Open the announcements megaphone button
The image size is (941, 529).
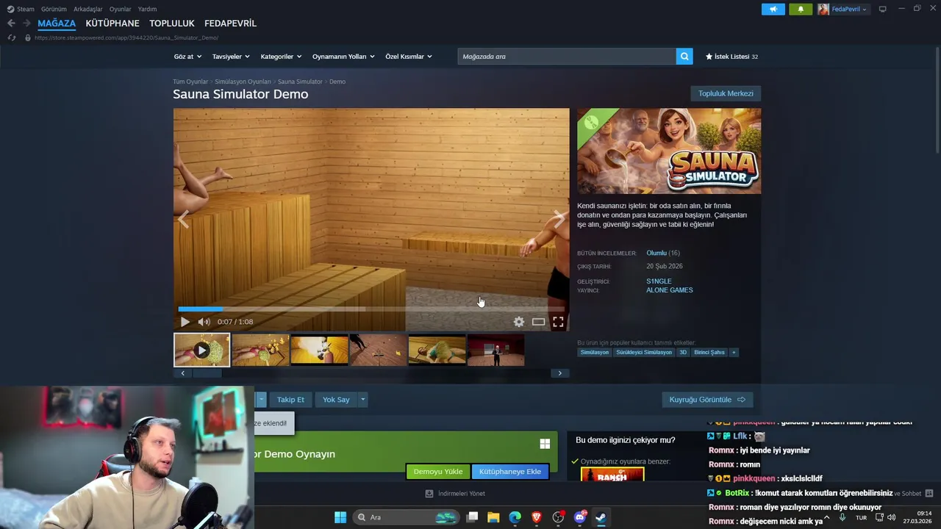773,9
